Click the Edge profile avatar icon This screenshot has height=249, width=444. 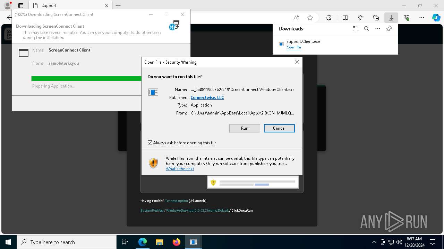tap(7, 6)
